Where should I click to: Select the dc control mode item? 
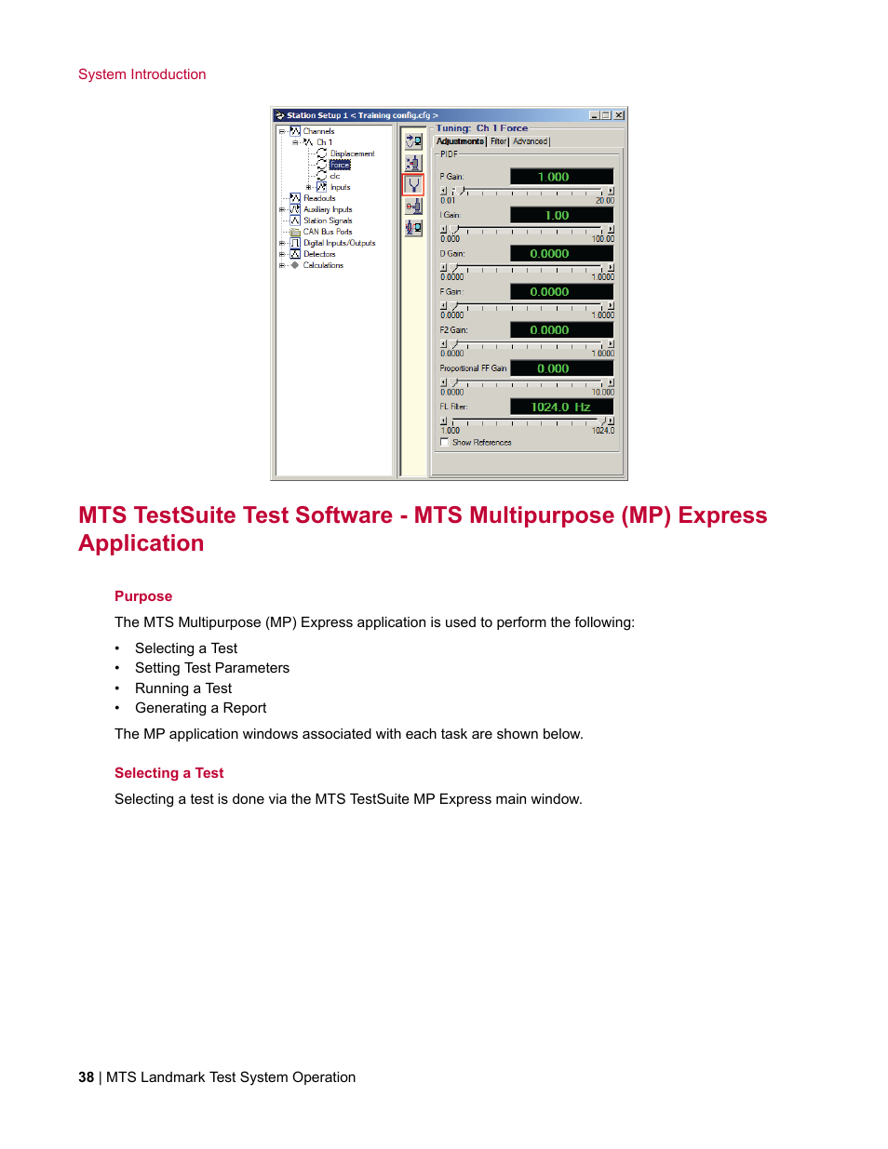pos(335,176)
